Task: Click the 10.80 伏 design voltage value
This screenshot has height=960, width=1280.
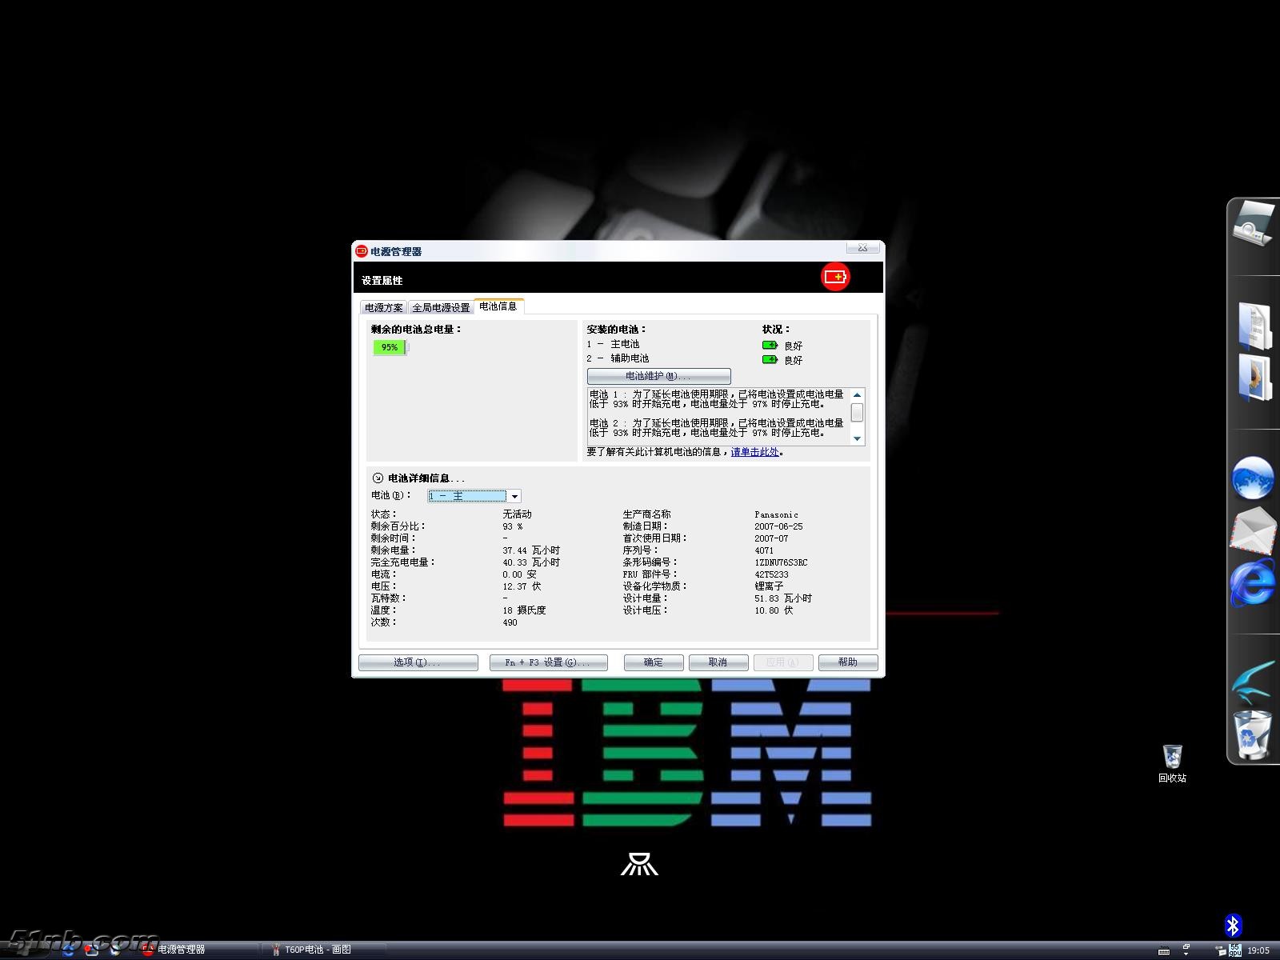Action: point(774,610)
